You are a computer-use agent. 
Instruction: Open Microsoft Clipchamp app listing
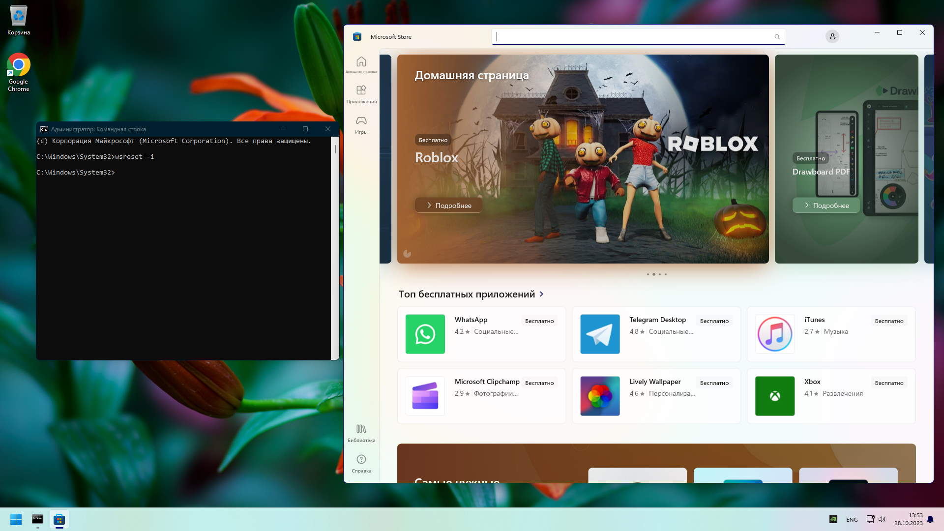click(x=481, y=396)
